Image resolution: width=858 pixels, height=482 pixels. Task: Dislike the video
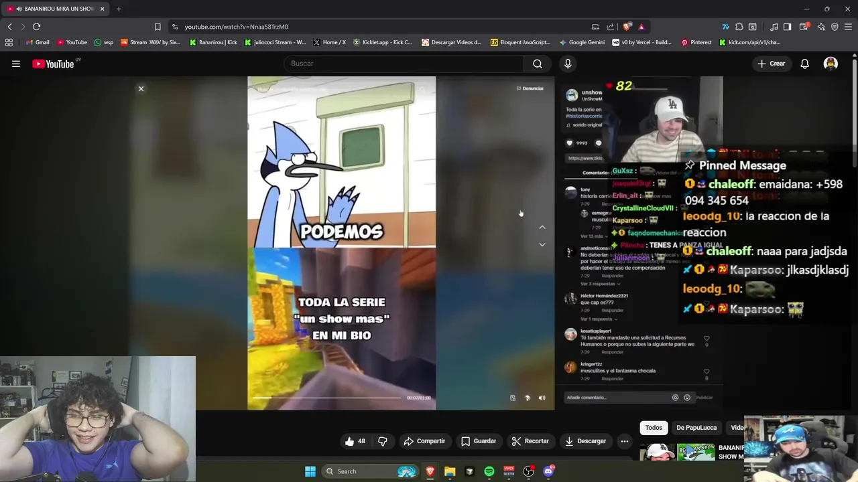click(383, 441)
